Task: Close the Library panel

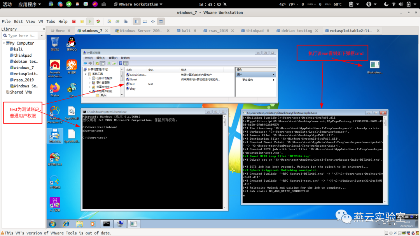Action: pos(44,29)
